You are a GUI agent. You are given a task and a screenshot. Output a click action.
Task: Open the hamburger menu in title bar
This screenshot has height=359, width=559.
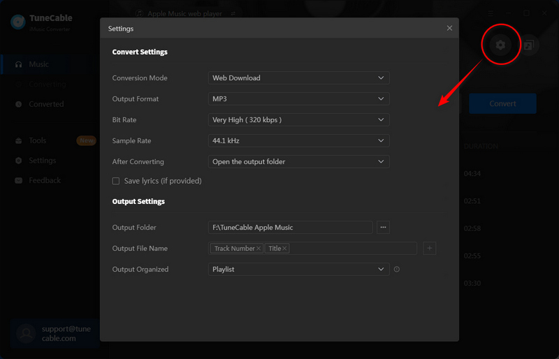pos(491,13)
